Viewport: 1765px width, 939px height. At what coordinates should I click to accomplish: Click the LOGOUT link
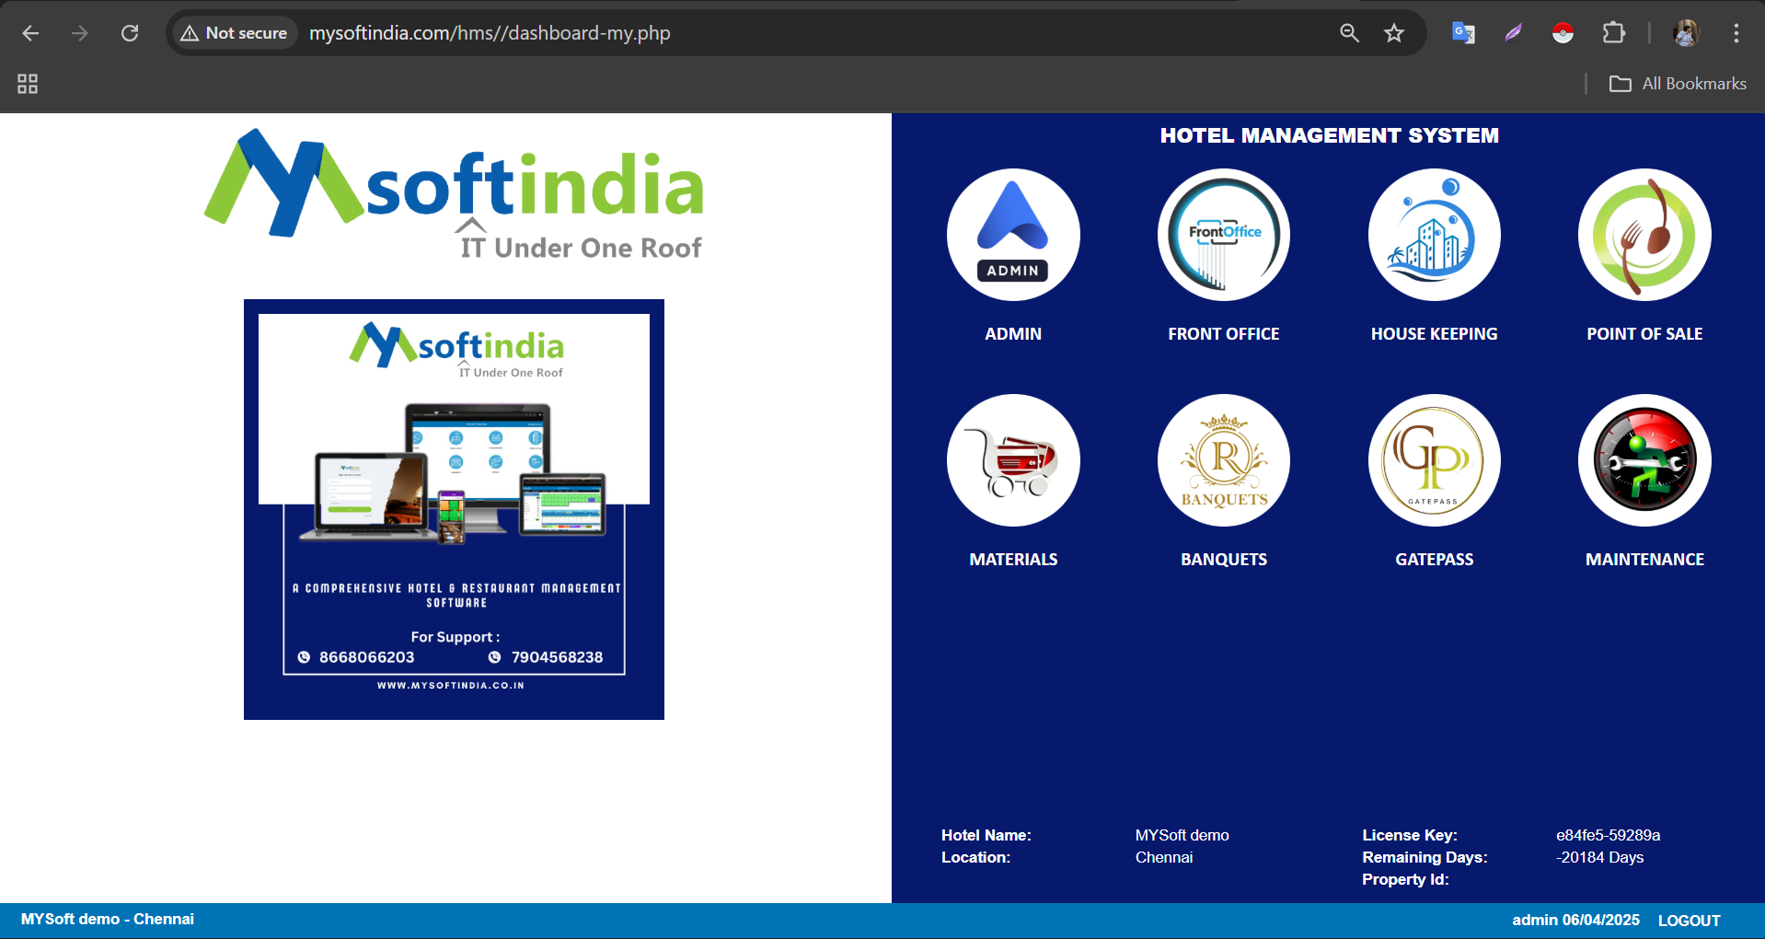click(1689, 921)
